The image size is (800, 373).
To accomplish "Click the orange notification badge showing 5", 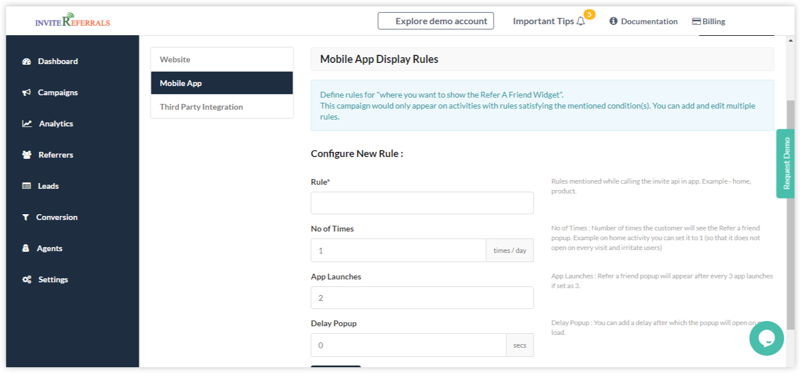I will (590, 14).
